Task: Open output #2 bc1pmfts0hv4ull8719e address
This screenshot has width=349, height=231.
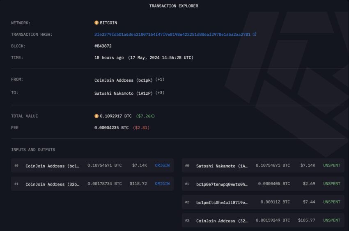Action: point(222,202)
